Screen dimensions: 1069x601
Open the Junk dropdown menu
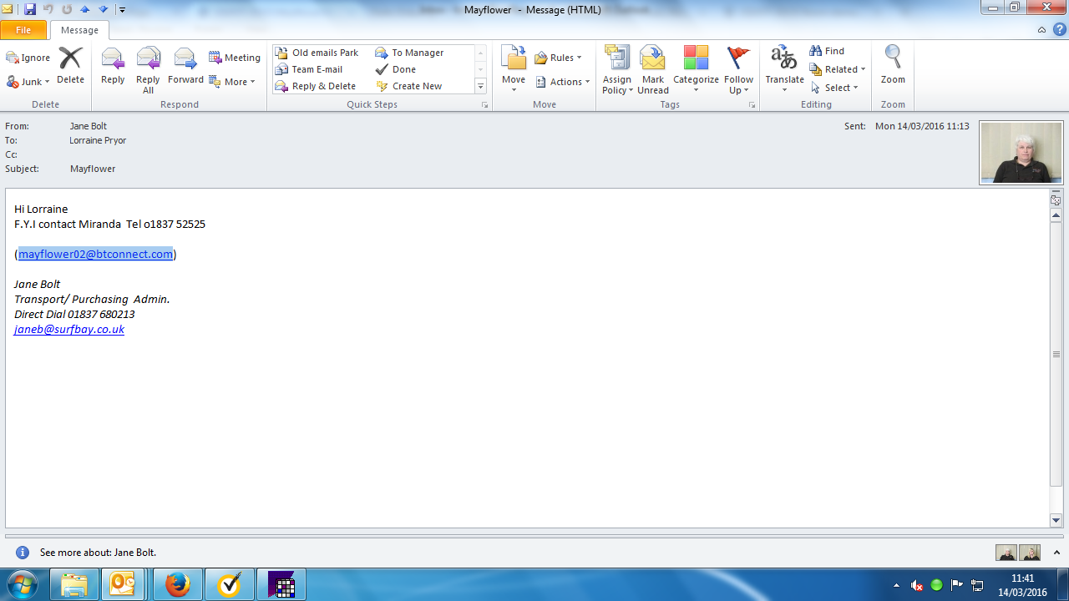28,82
